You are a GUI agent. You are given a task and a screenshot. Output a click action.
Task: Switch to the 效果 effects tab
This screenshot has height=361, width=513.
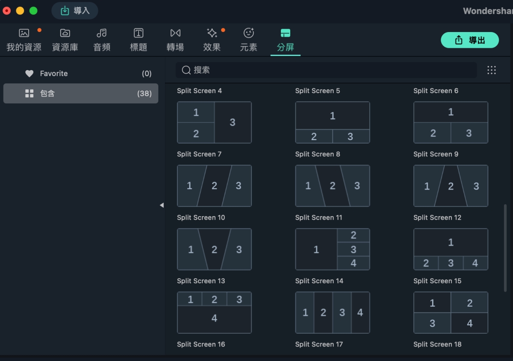(x=212, y=40)
